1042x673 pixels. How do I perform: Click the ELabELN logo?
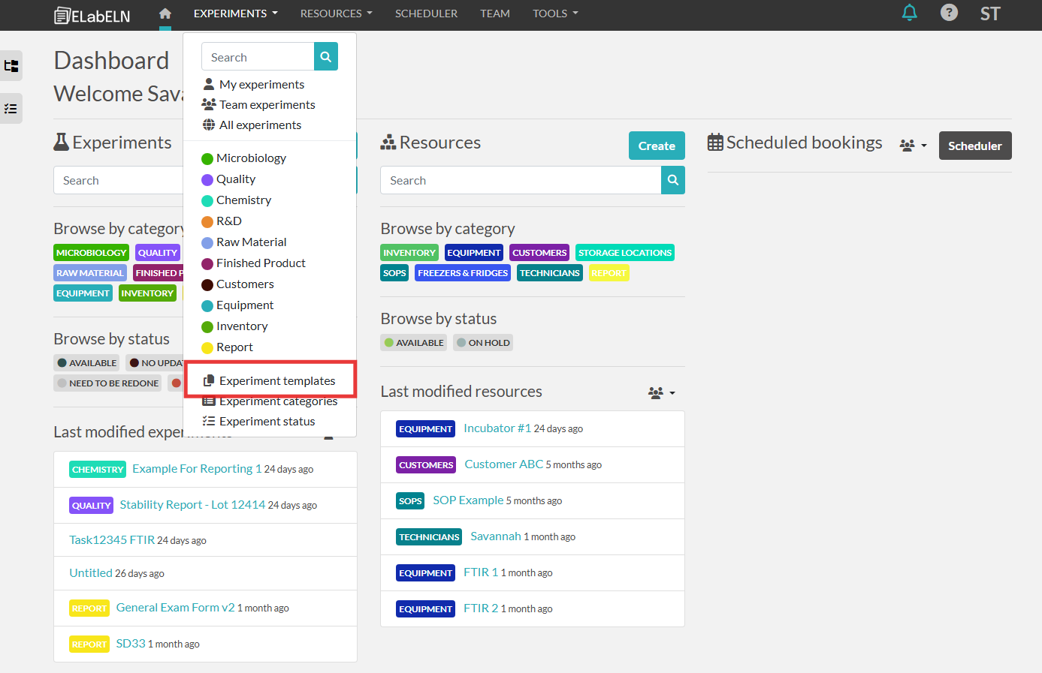pos(92,15)
